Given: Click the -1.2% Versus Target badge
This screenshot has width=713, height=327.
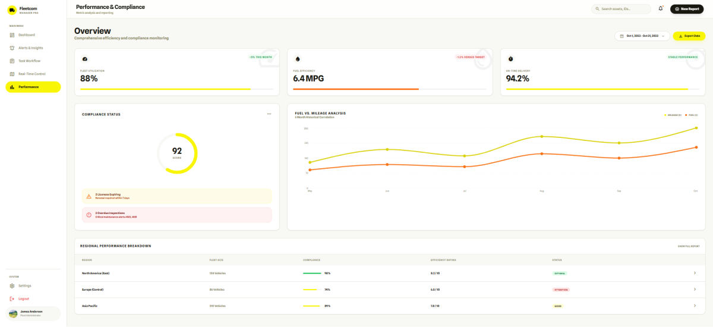Looking at the screenshot, I should (471, 57).
